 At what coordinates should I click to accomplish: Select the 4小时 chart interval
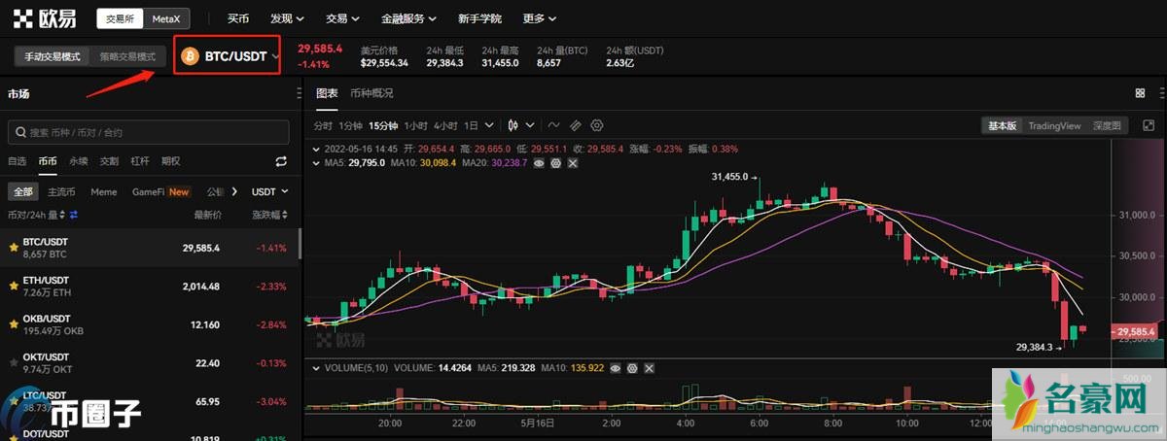[446, 125]
